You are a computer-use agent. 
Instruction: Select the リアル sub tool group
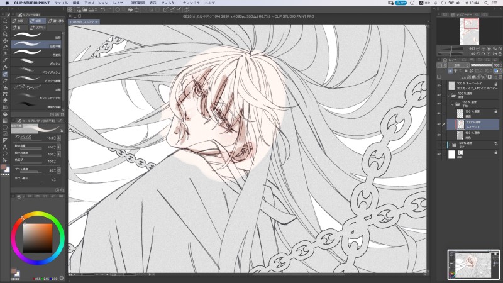(x=38, y=28)
